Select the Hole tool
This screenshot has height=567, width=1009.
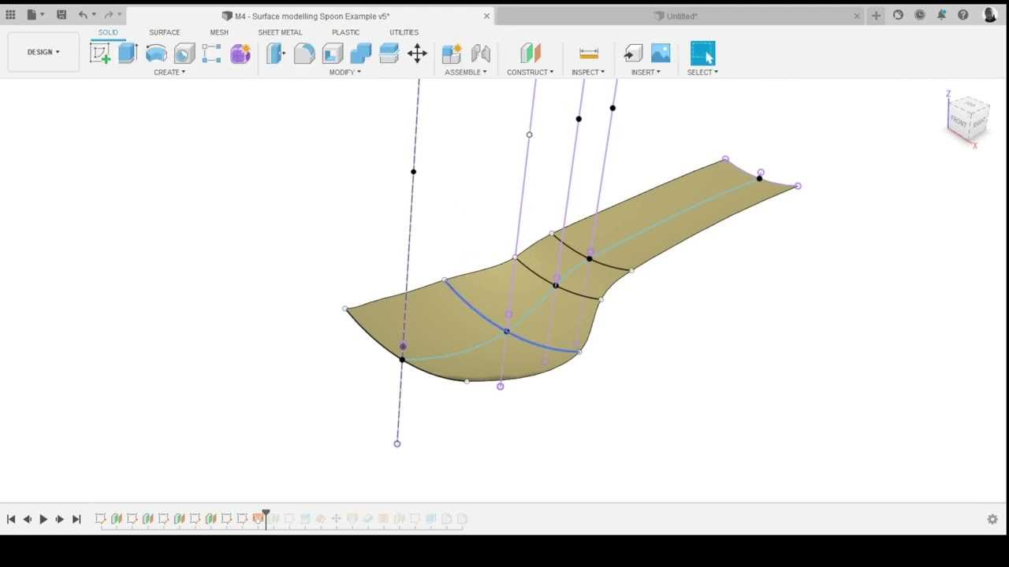184,54
